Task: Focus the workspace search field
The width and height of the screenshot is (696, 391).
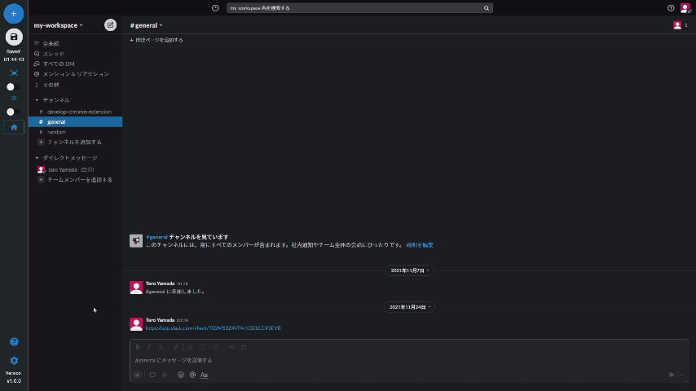Action: coord(359,8)
